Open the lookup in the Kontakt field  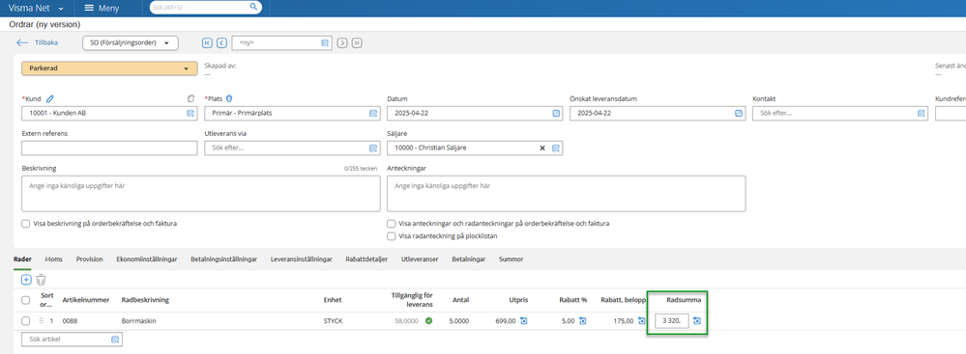click(x=921, y=113)
